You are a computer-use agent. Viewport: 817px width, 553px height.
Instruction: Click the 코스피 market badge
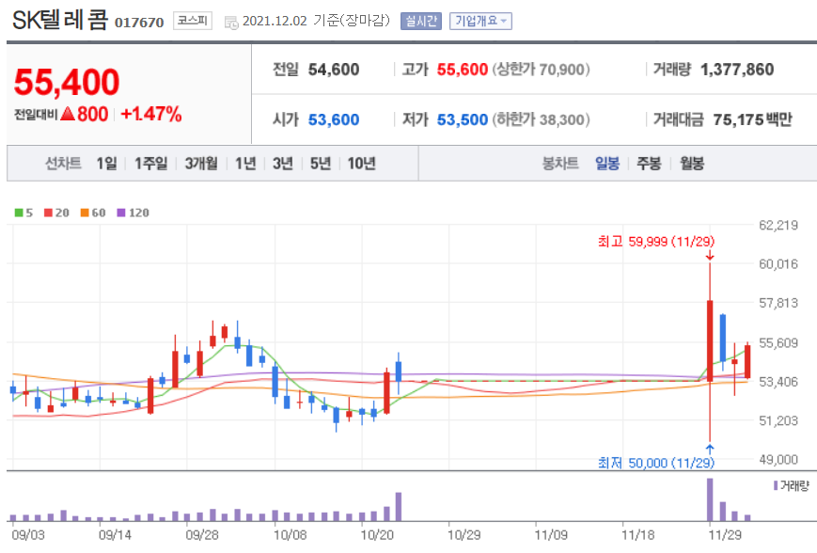click(193, 21)
